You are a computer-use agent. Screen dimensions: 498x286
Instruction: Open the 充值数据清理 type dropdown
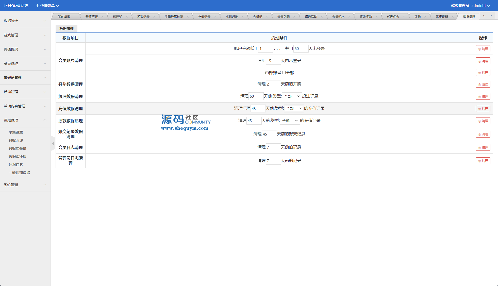pos(294,108)
